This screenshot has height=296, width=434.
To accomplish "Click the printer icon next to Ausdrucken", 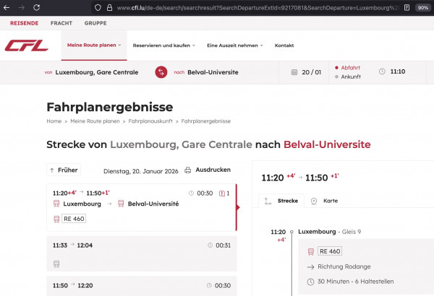I will coord(188,170).
